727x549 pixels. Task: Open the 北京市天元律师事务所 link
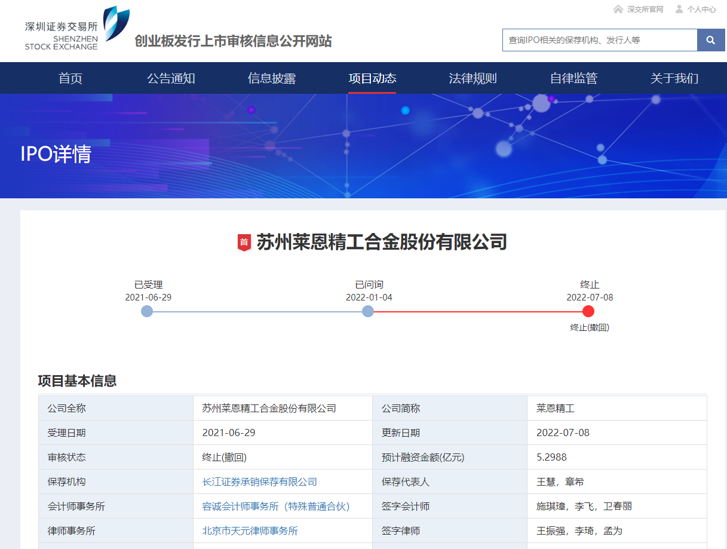tap(250, 531)
